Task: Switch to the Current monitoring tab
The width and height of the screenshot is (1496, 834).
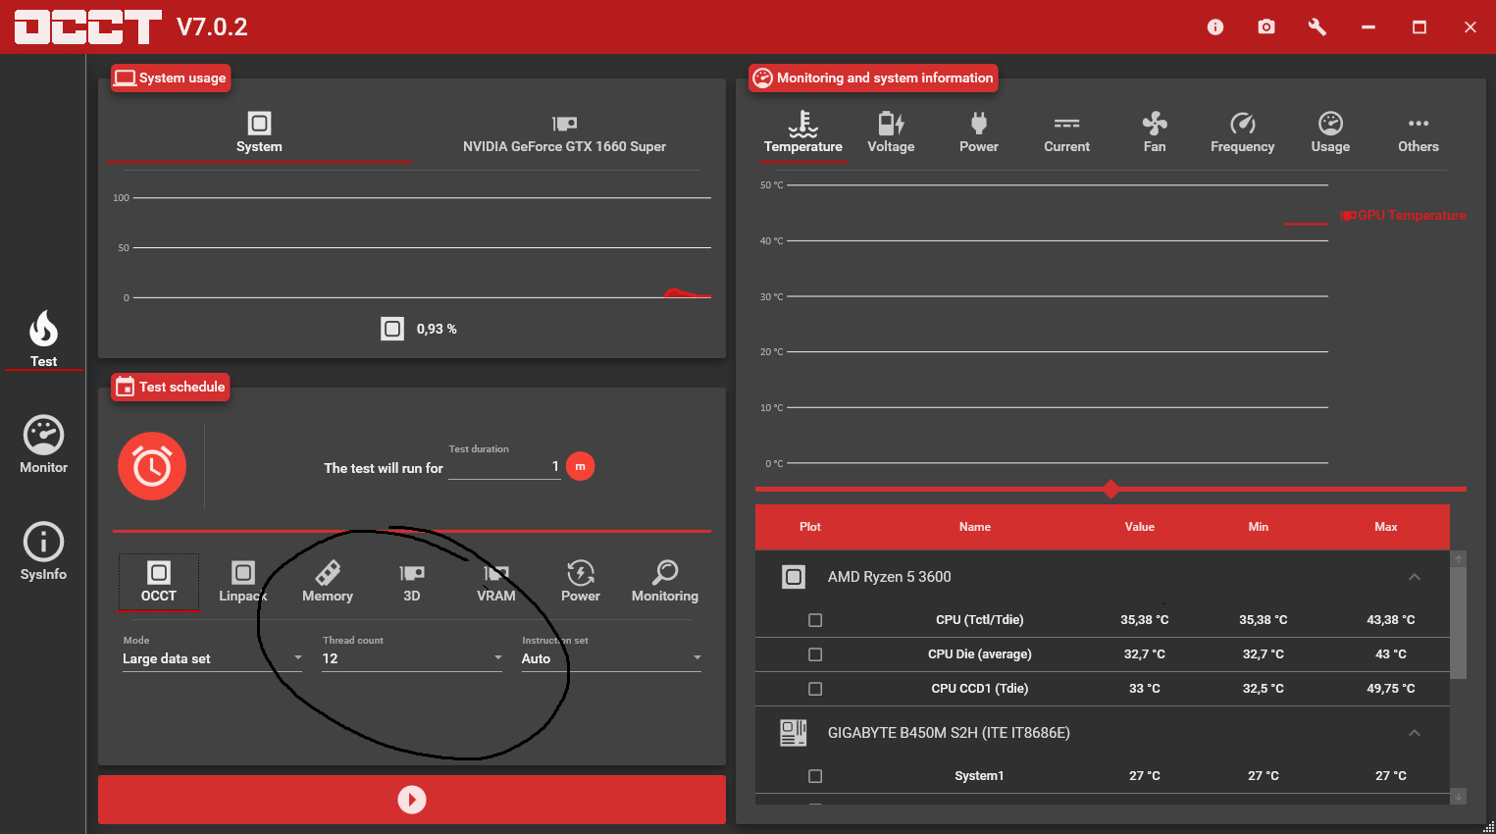Action: click(x=1067, y=133)
